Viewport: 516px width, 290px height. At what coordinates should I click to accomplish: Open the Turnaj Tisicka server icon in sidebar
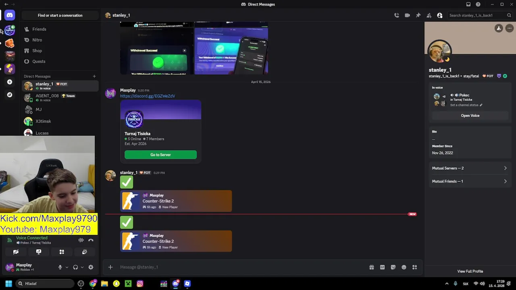pos(10,30)
